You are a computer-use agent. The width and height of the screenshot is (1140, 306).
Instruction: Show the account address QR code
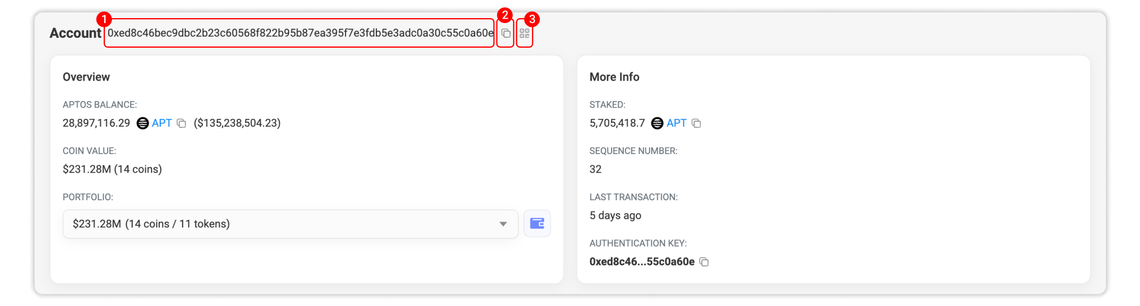click(x=524, y=33)
